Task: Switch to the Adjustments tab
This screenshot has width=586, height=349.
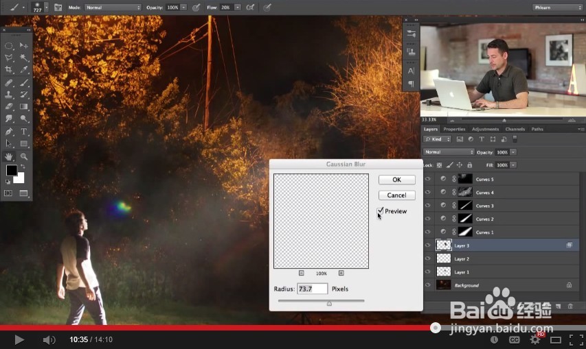Action: (x=485, y=129)
